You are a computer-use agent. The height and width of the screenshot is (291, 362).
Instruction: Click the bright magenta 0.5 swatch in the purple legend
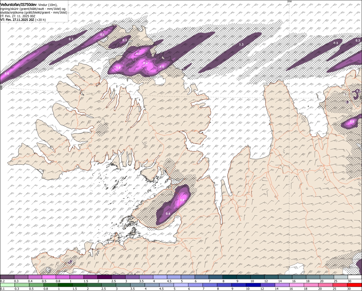(49, 277)
